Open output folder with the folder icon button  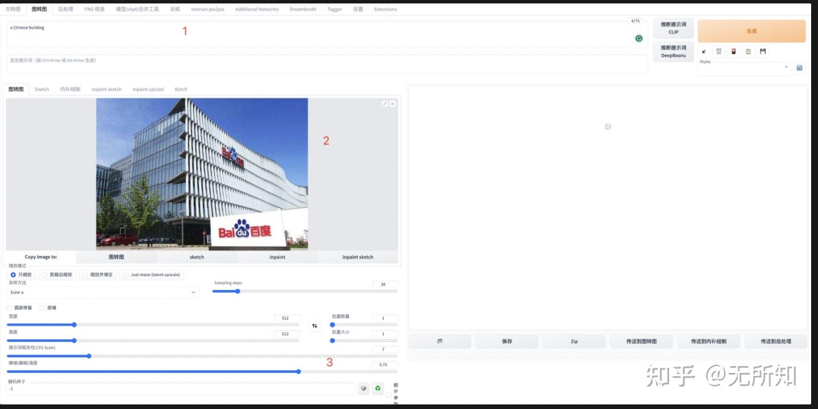[x=440, y=341]
